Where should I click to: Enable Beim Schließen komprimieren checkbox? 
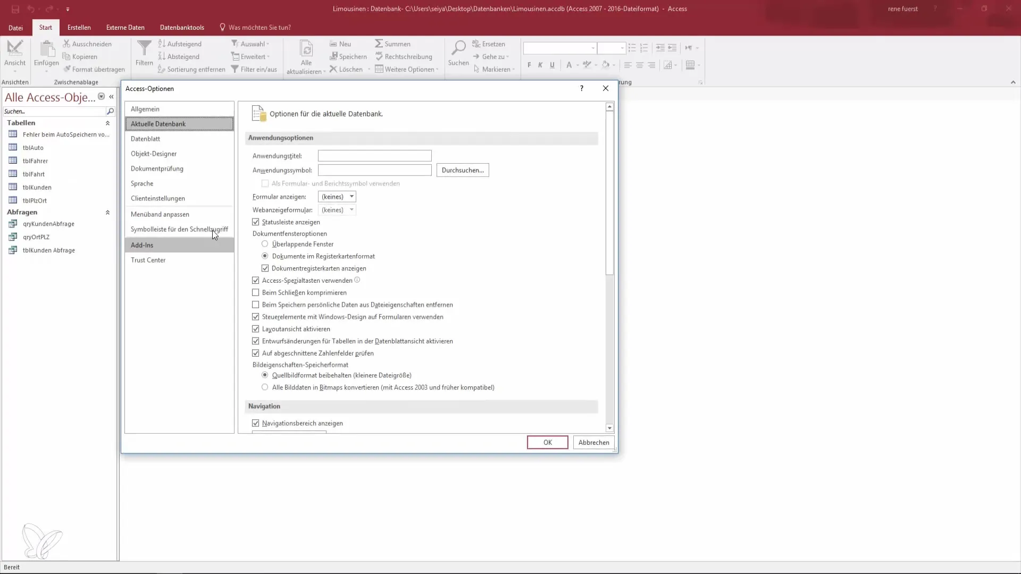256,292
